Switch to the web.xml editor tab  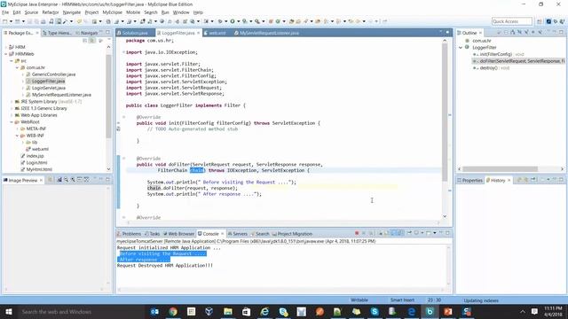pos(217,33)
